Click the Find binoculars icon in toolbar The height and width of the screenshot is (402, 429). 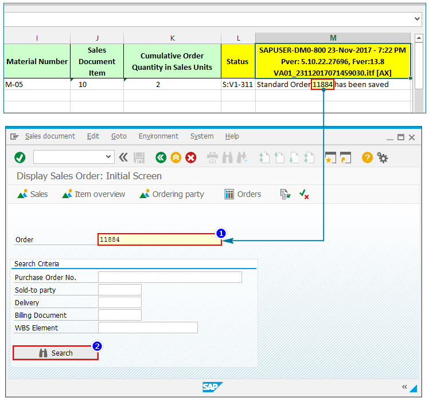click(x=227, y=157)
